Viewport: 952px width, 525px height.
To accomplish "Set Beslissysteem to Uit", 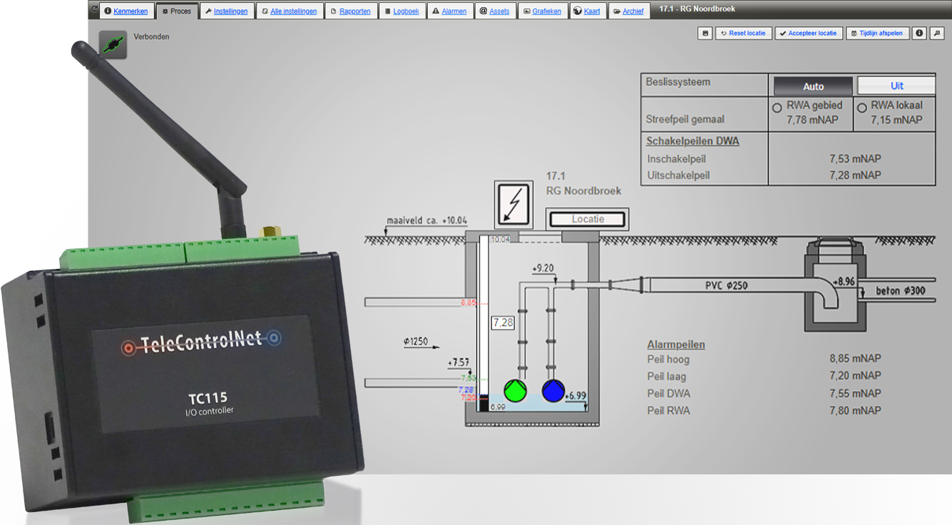I will pyautogui.click(x=896, y=86).
